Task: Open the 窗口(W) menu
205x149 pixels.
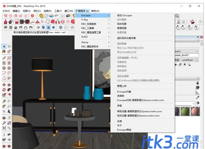Action: tap(69, 11)
